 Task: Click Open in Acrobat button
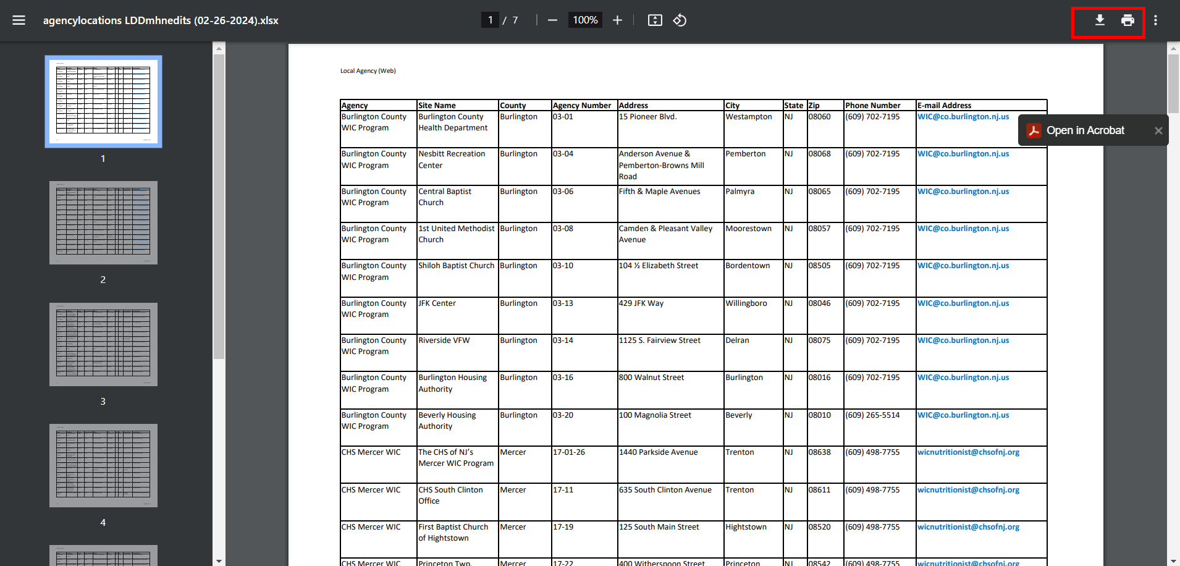1085,130
